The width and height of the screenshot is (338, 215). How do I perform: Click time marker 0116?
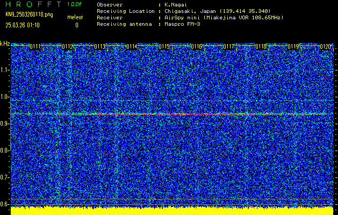[196, 47]
